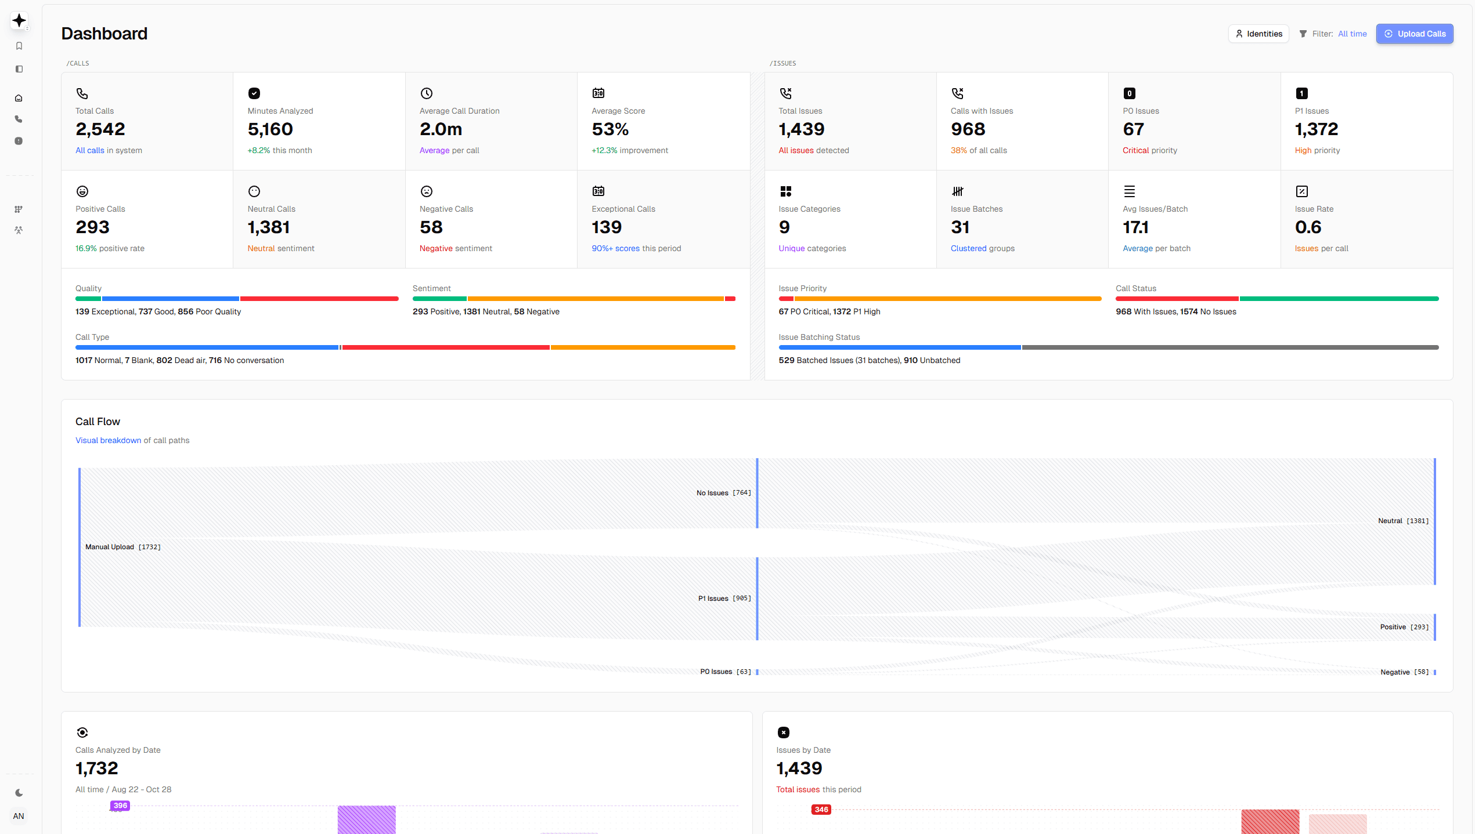Open the Identities selector
Screen dimensions: 1475x834
(1258, 34)
